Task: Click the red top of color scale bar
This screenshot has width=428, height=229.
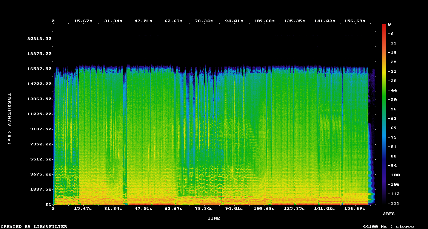Action: tap(384, 26)
